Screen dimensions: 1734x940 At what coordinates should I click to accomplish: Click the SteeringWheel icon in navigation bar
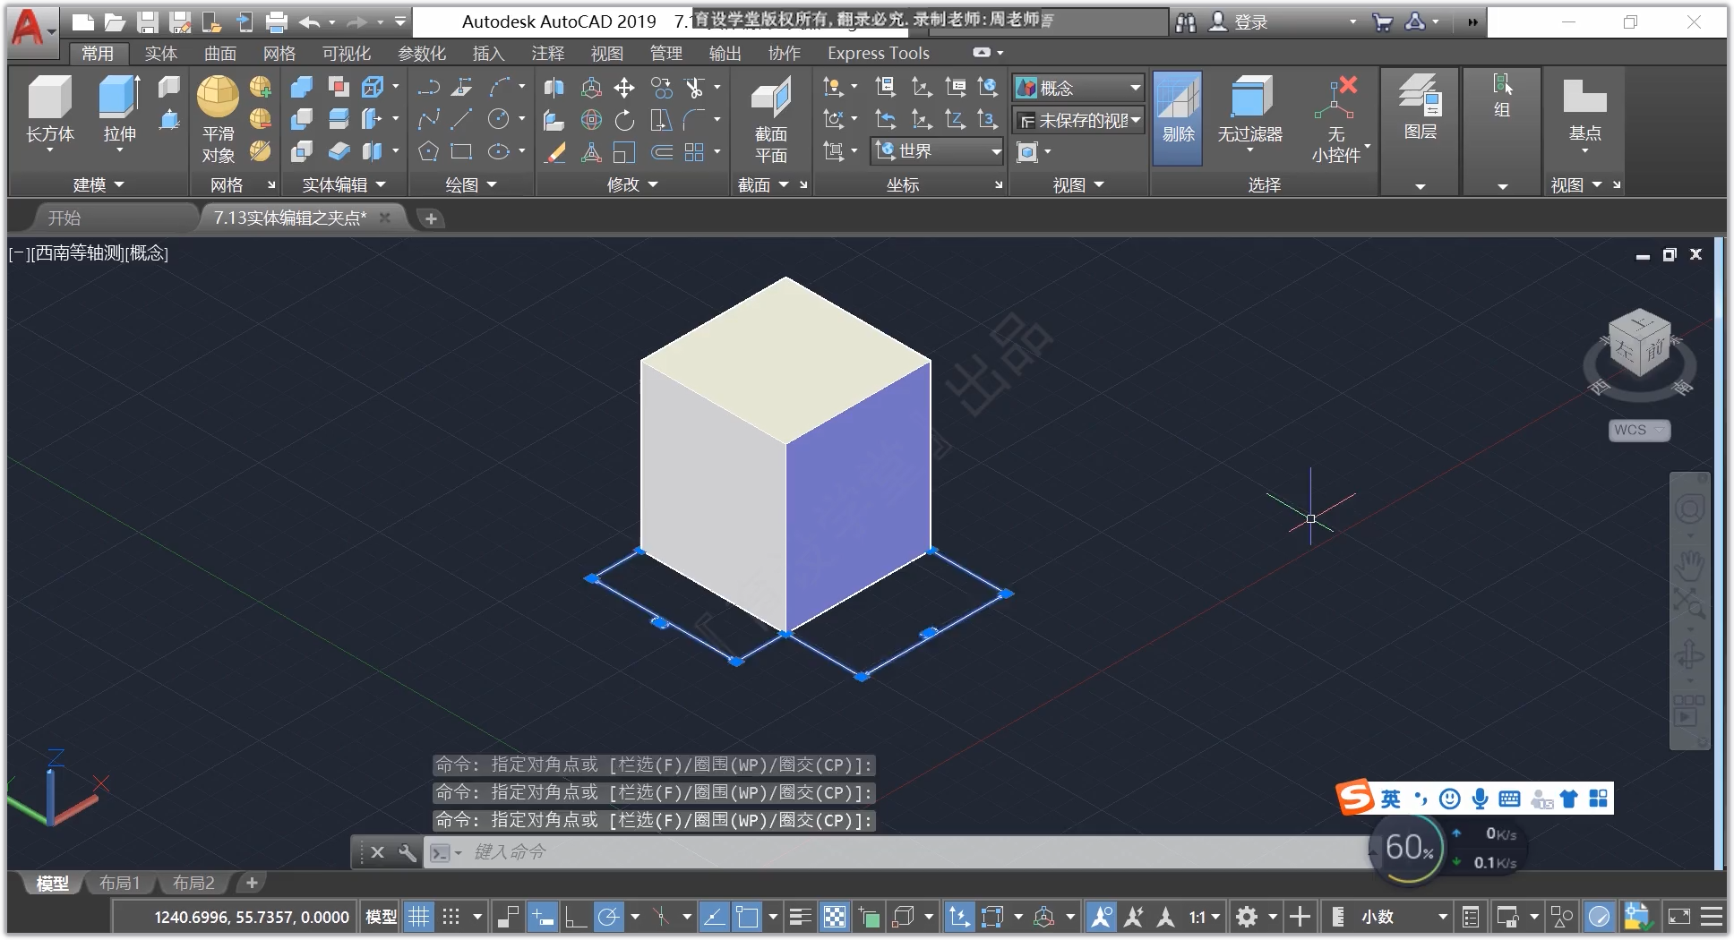coord(1689,509)
